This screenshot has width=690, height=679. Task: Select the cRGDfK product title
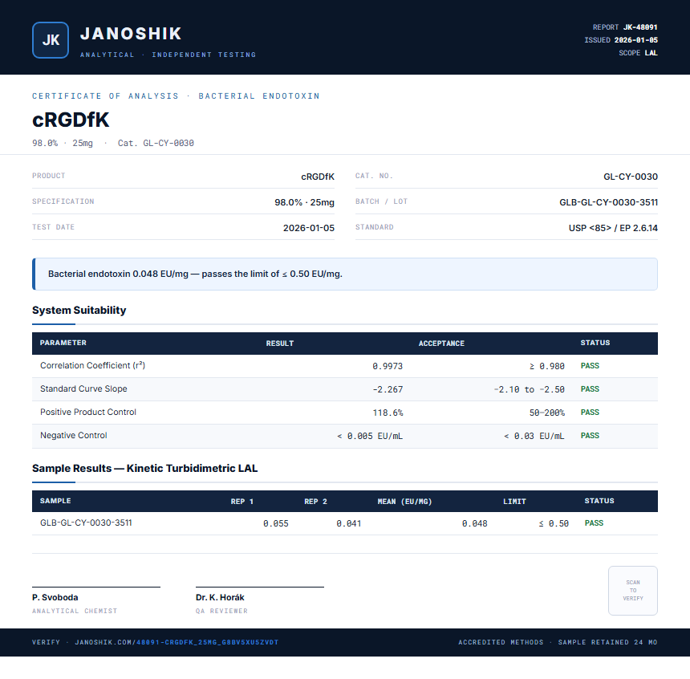[x=71, y=120]
